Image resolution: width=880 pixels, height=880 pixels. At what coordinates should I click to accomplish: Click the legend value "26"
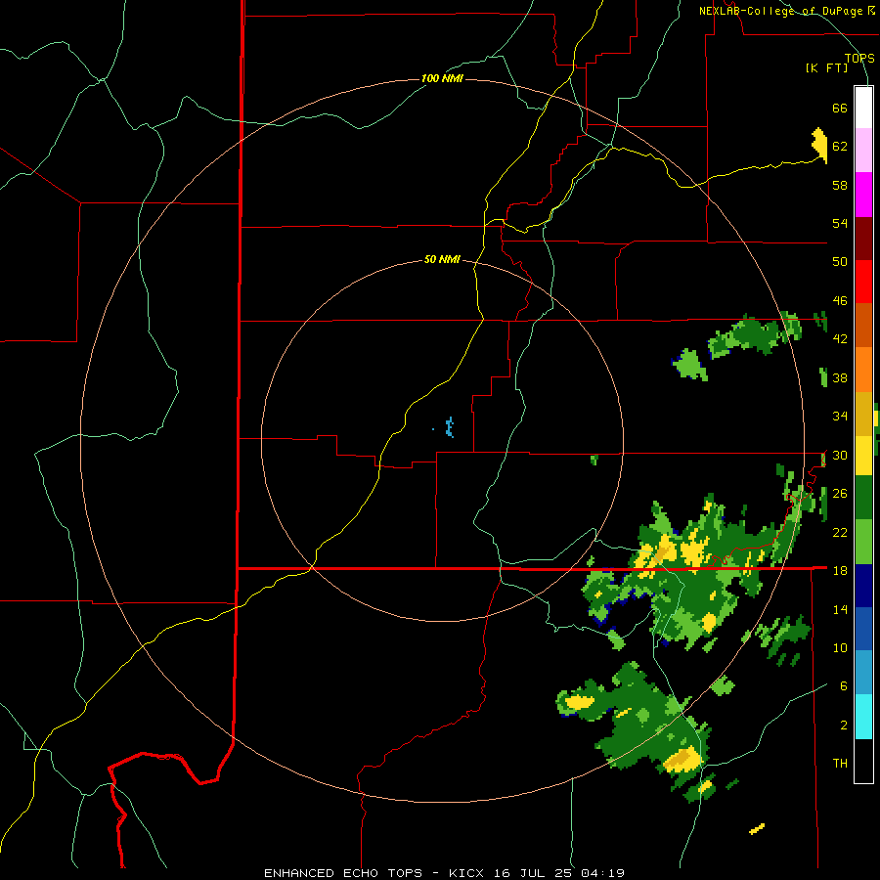[x=840, y=494]
